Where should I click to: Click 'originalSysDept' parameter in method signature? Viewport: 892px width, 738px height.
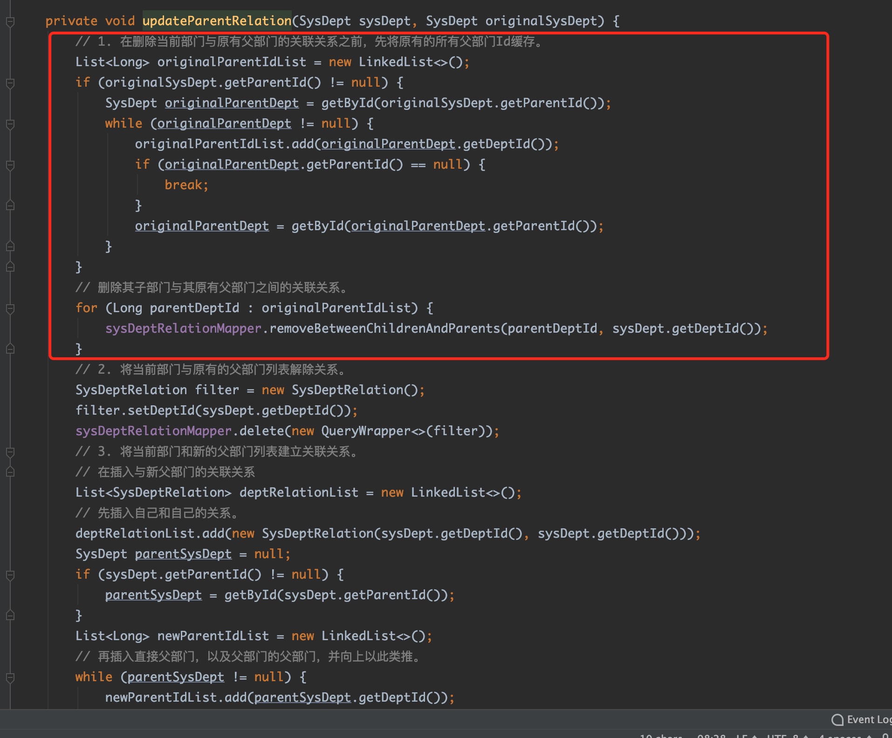[x=541, y=21]
